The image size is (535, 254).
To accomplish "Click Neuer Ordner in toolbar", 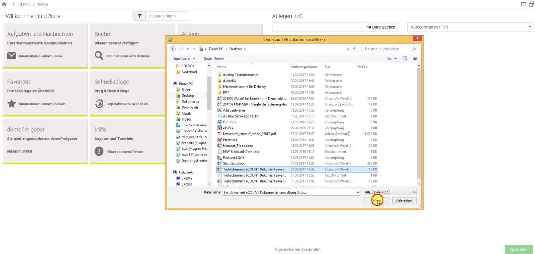I will (214, 58).
